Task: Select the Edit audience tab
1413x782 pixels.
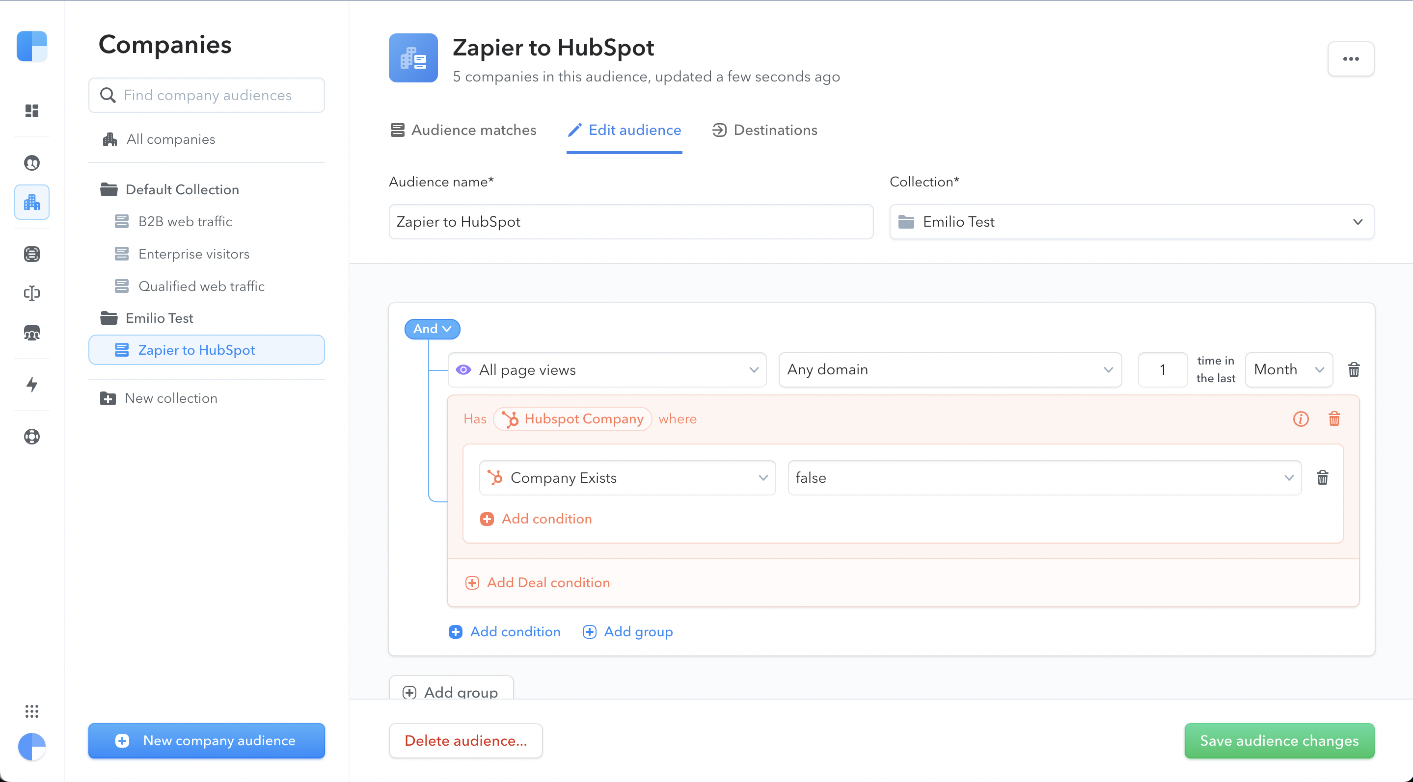Action: click(x=624, y=130)
